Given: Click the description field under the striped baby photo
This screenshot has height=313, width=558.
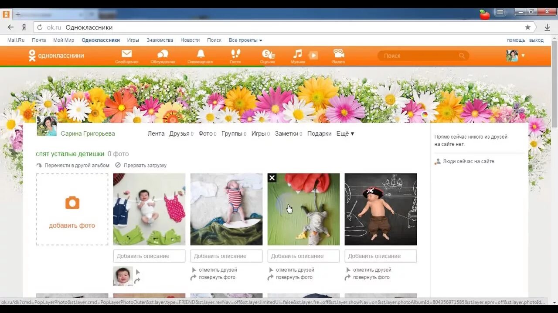Looking at the screenshot, I should (226, 256).
